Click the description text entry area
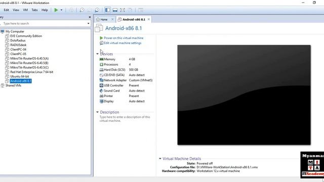 point(125,119)
